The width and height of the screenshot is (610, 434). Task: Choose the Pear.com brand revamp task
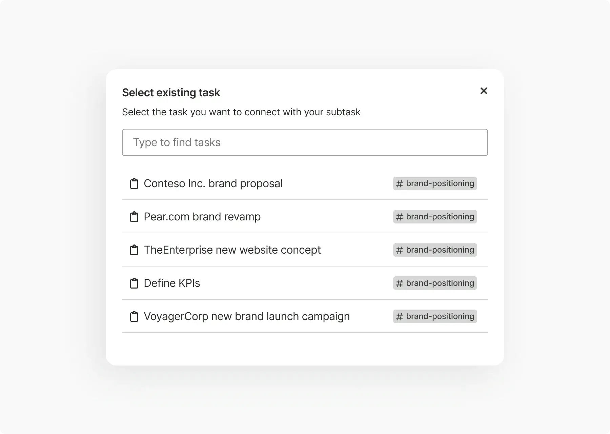coord(202,217)
